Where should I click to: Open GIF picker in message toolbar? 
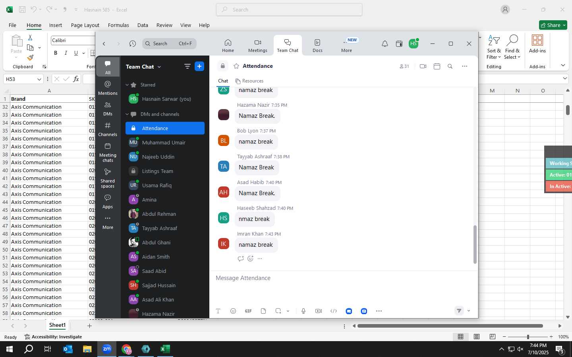(x=248, y=311)
